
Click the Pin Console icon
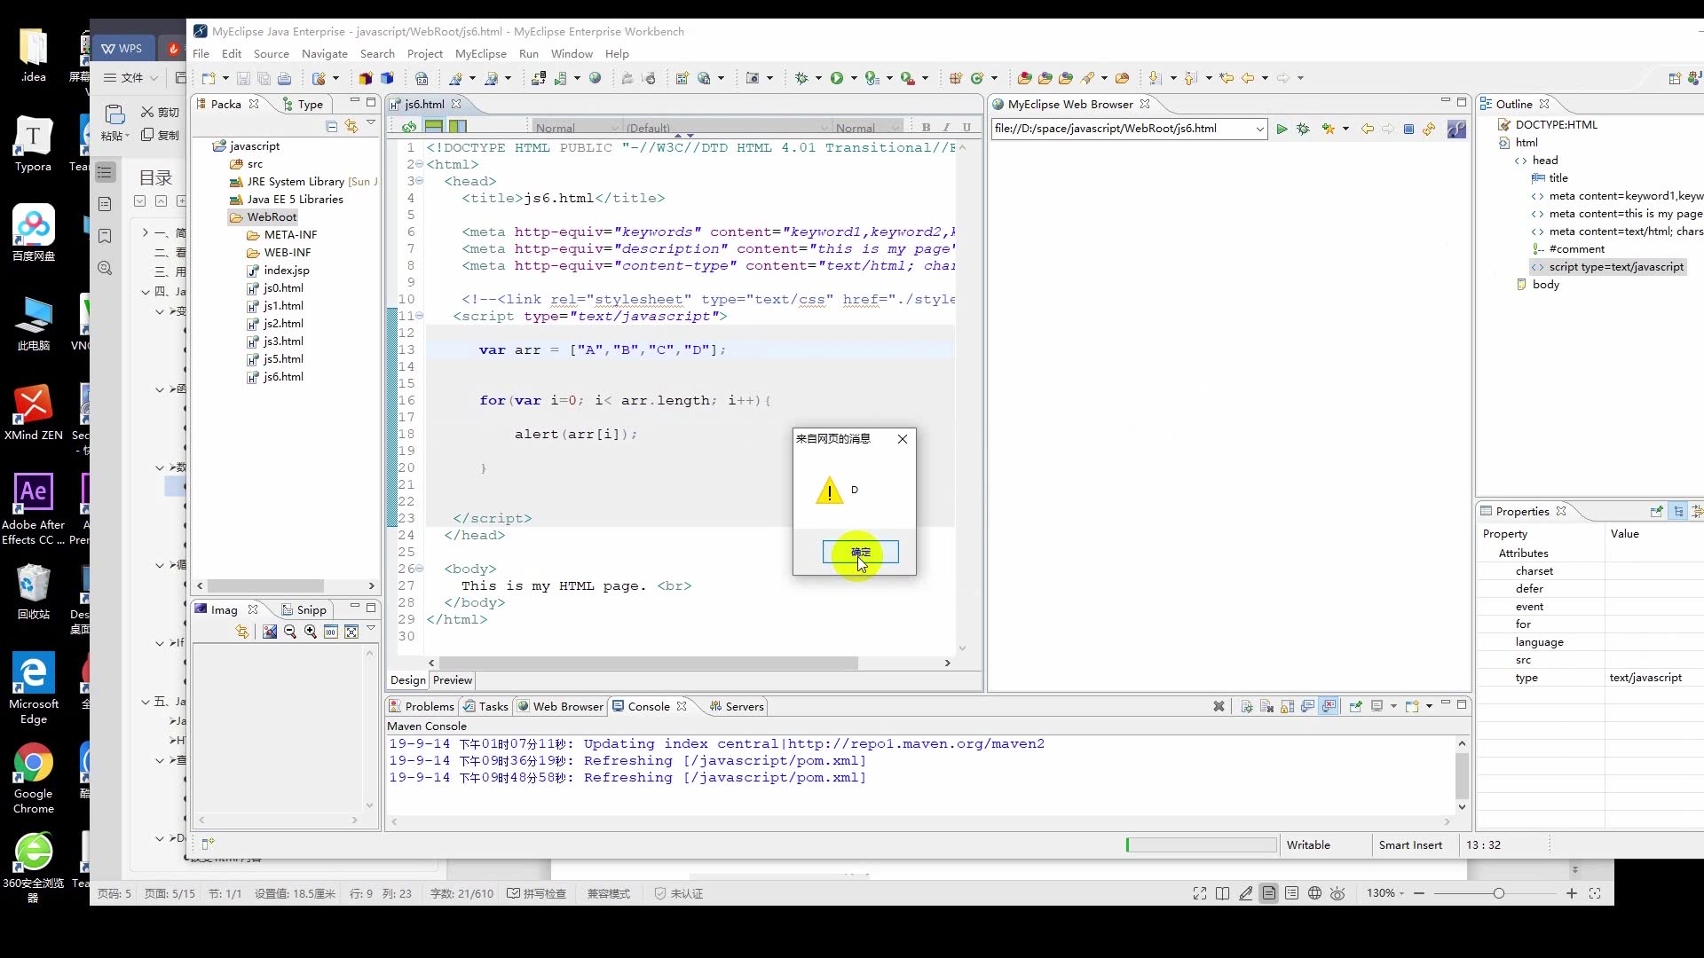click(x=1355, y=706)
